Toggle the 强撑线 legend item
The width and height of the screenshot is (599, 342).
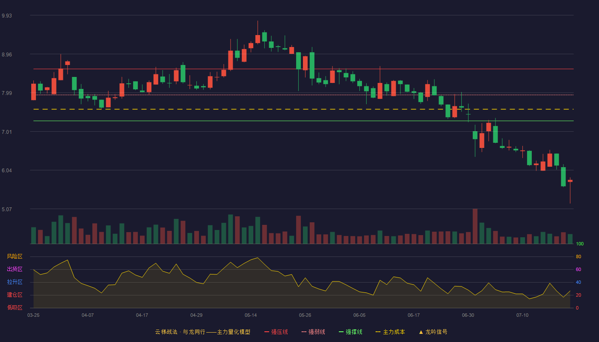click(x=350, y=332)
